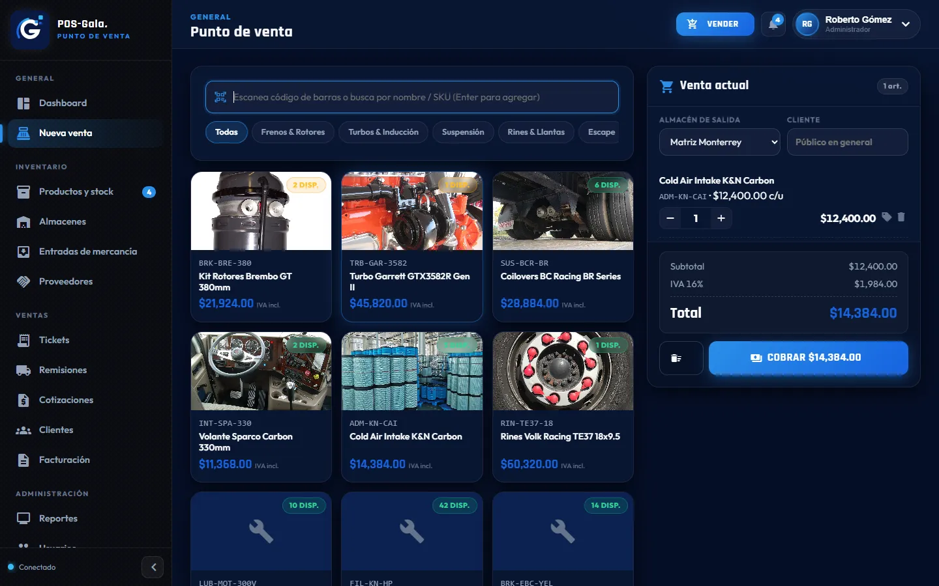
Task: Apply discount using the price tag icon
Action: point(887,217)
